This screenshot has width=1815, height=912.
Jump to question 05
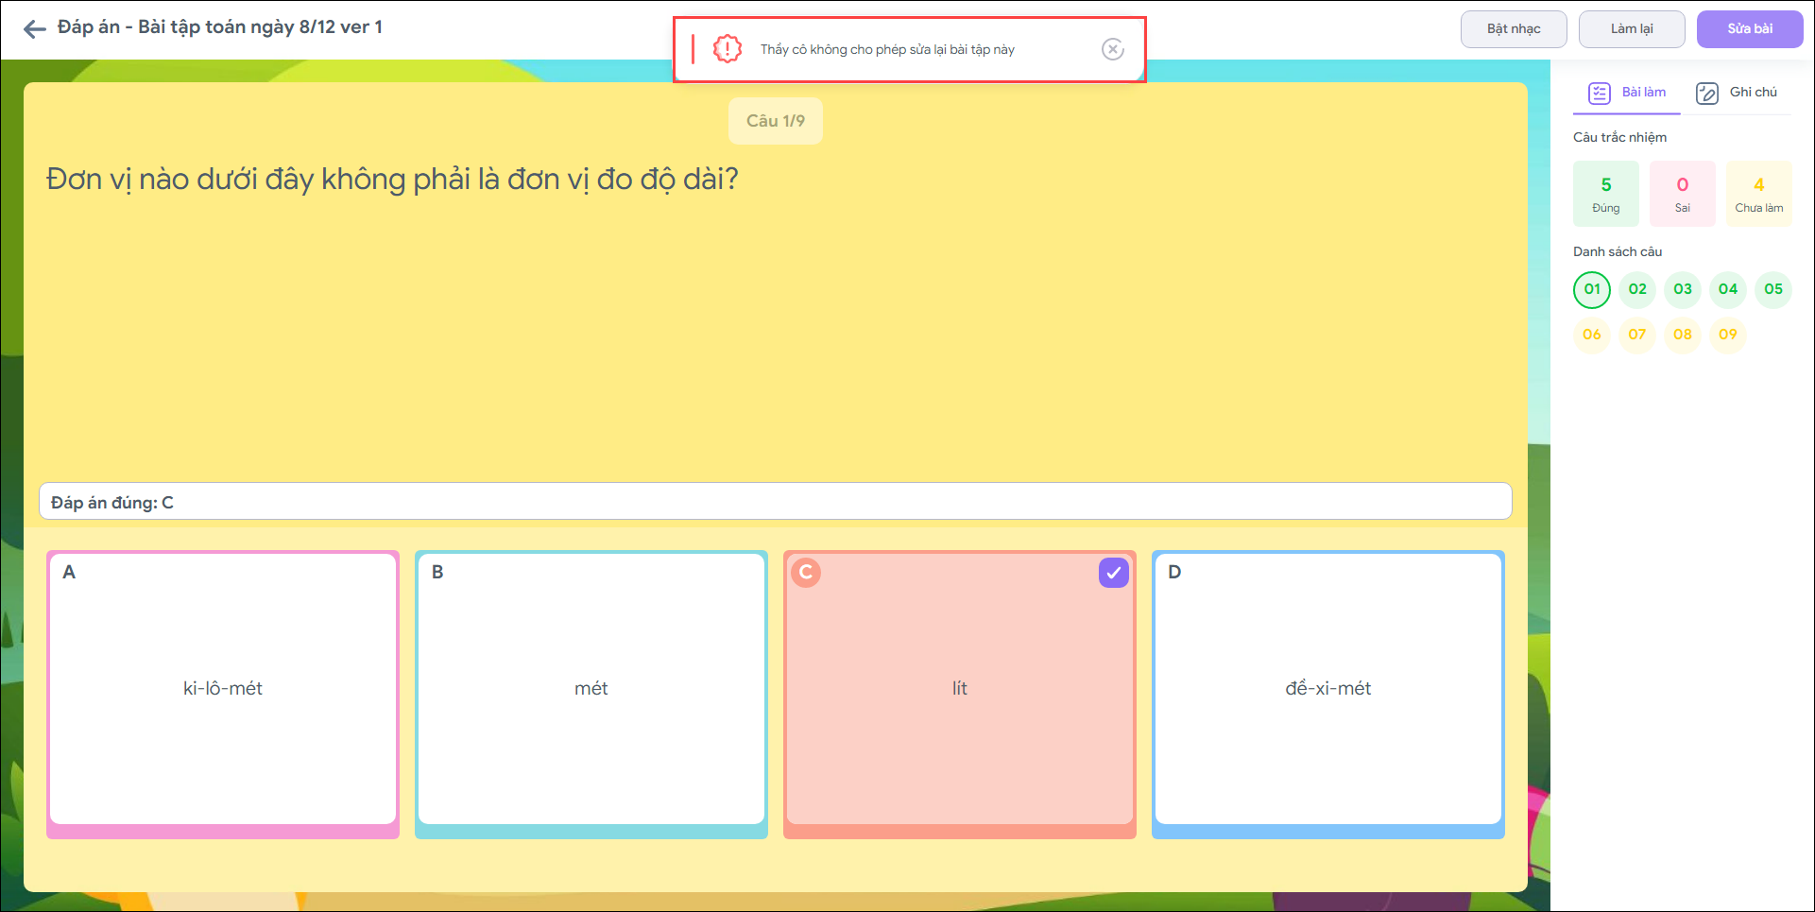(1773, 289)
